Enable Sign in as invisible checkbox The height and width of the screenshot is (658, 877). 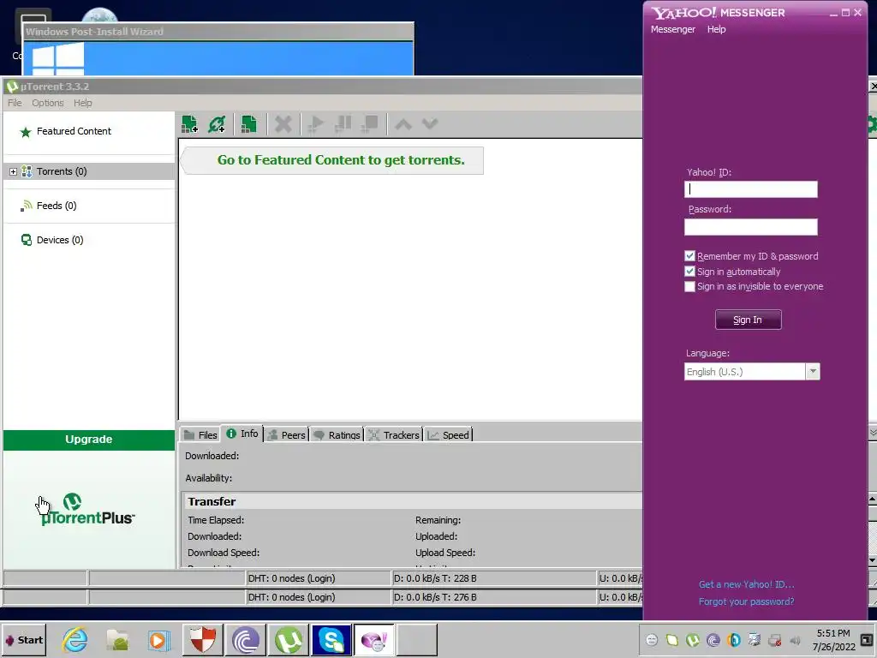(x=689, y=286)
